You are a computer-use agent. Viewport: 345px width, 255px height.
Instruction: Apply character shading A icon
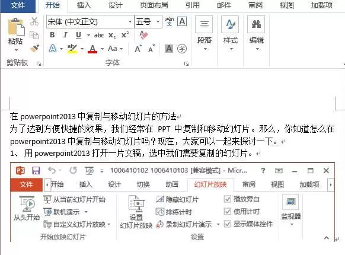coord(169,49)
